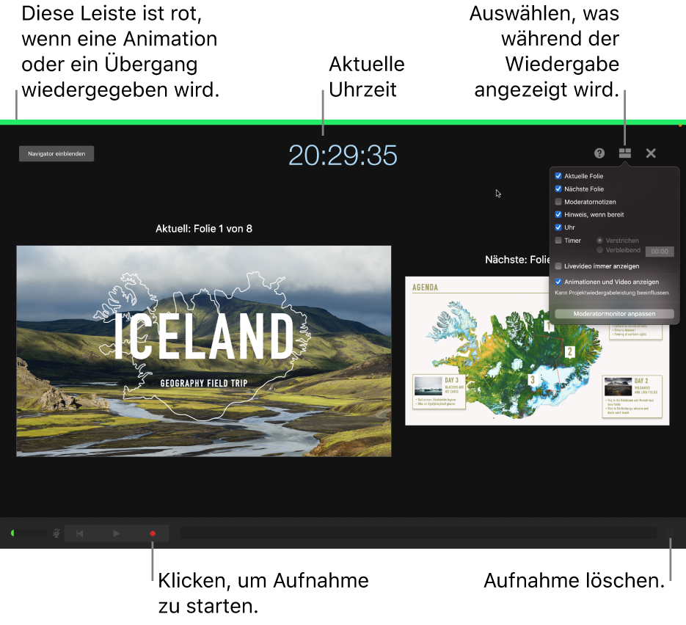Click the audio input level meter
The image size is (686, 625).
click(29, 533)
